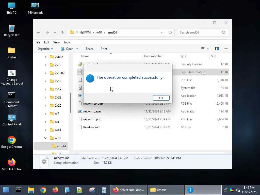Launch Google Chrome from desktop
The image size is (260, 195).
(x=12, y=142)
